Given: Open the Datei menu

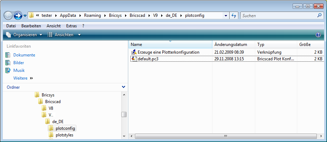Looking at the screenshot, I should [11, 26].
